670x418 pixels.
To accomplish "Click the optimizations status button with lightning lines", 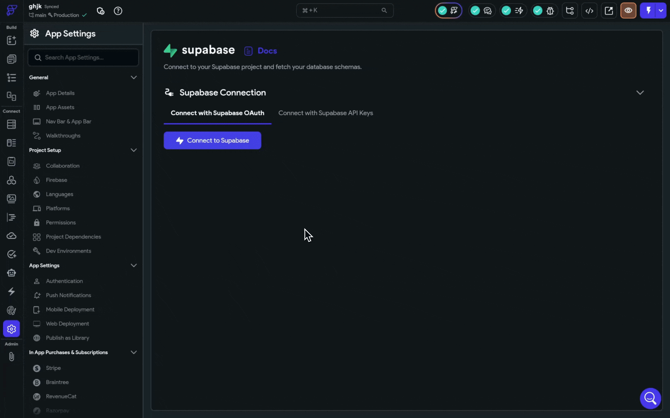I will [x=513, y=11].
